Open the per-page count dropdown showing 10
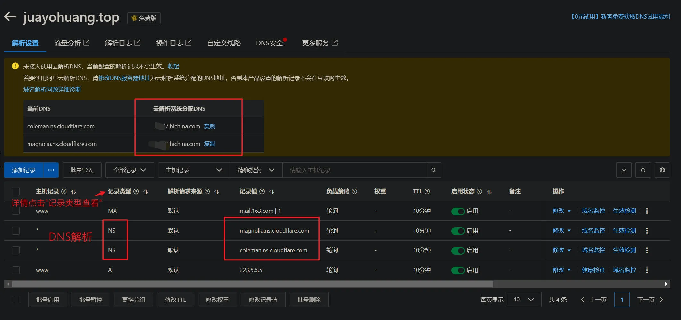This screenshot has width=681, height=320. [523, 300]
